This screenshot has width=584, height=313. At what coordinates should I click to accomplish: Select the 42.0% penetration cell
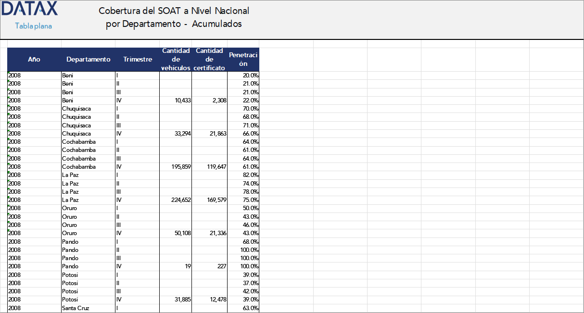pyautogui.click(x=243, y=291)
